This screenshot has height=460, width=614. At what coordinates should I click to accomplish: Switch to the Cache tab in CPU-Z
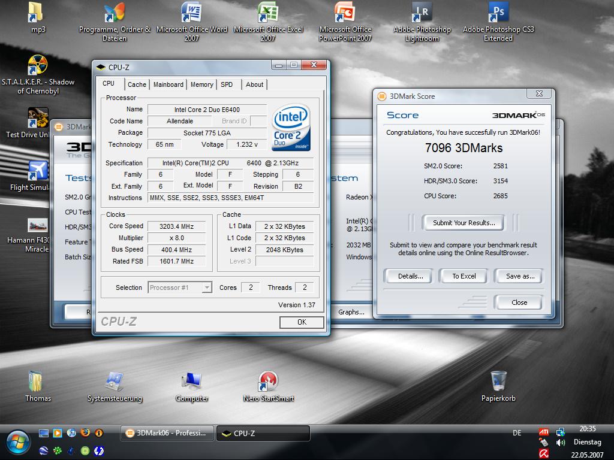137,84
